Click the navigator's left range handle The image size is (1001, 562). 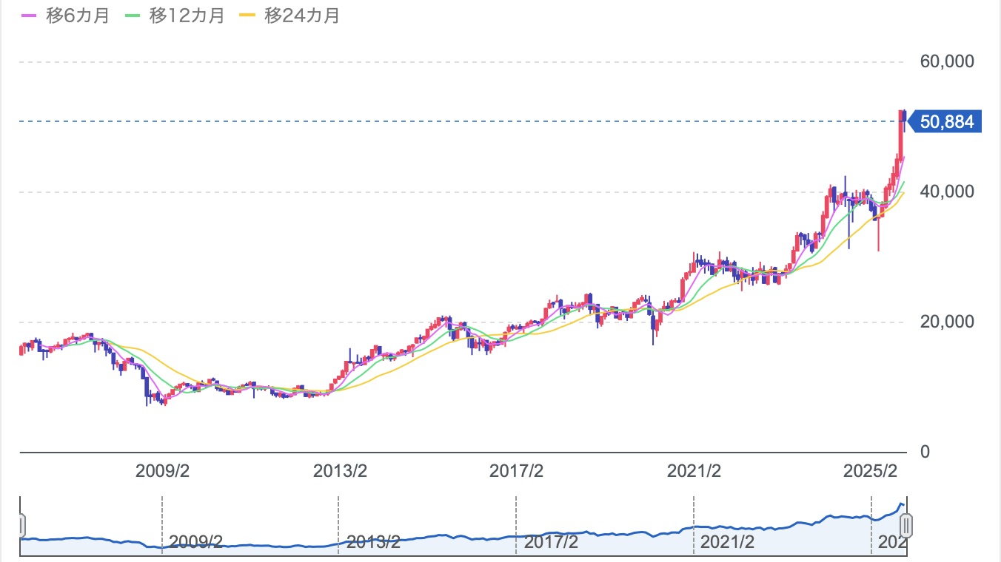[x=21, y=526]
